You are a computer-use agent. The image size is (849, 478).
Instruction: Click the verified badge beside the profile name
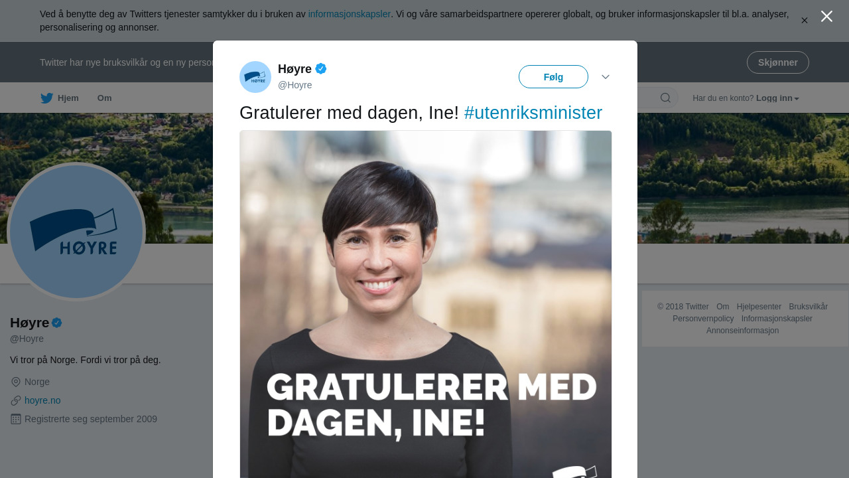coord(57,323)
